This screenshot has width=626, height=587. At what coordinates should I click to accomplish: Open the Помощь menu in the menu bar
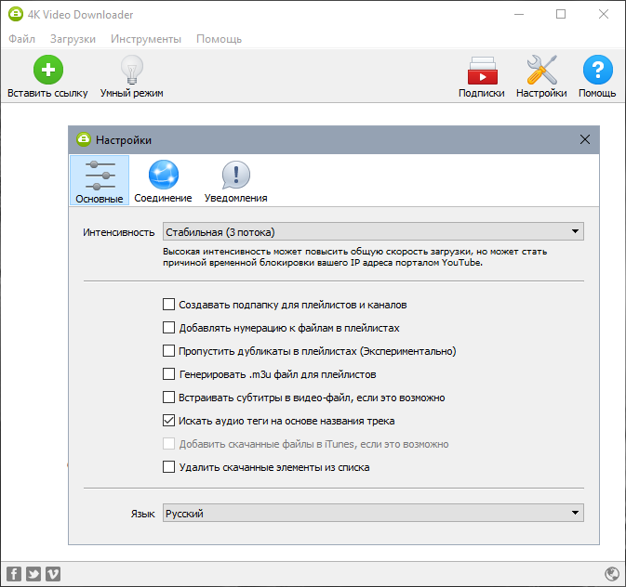click(x=219, y=39)
